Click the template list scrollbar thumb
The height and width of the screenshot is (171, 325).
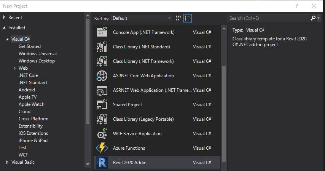(x=224, y=114)
